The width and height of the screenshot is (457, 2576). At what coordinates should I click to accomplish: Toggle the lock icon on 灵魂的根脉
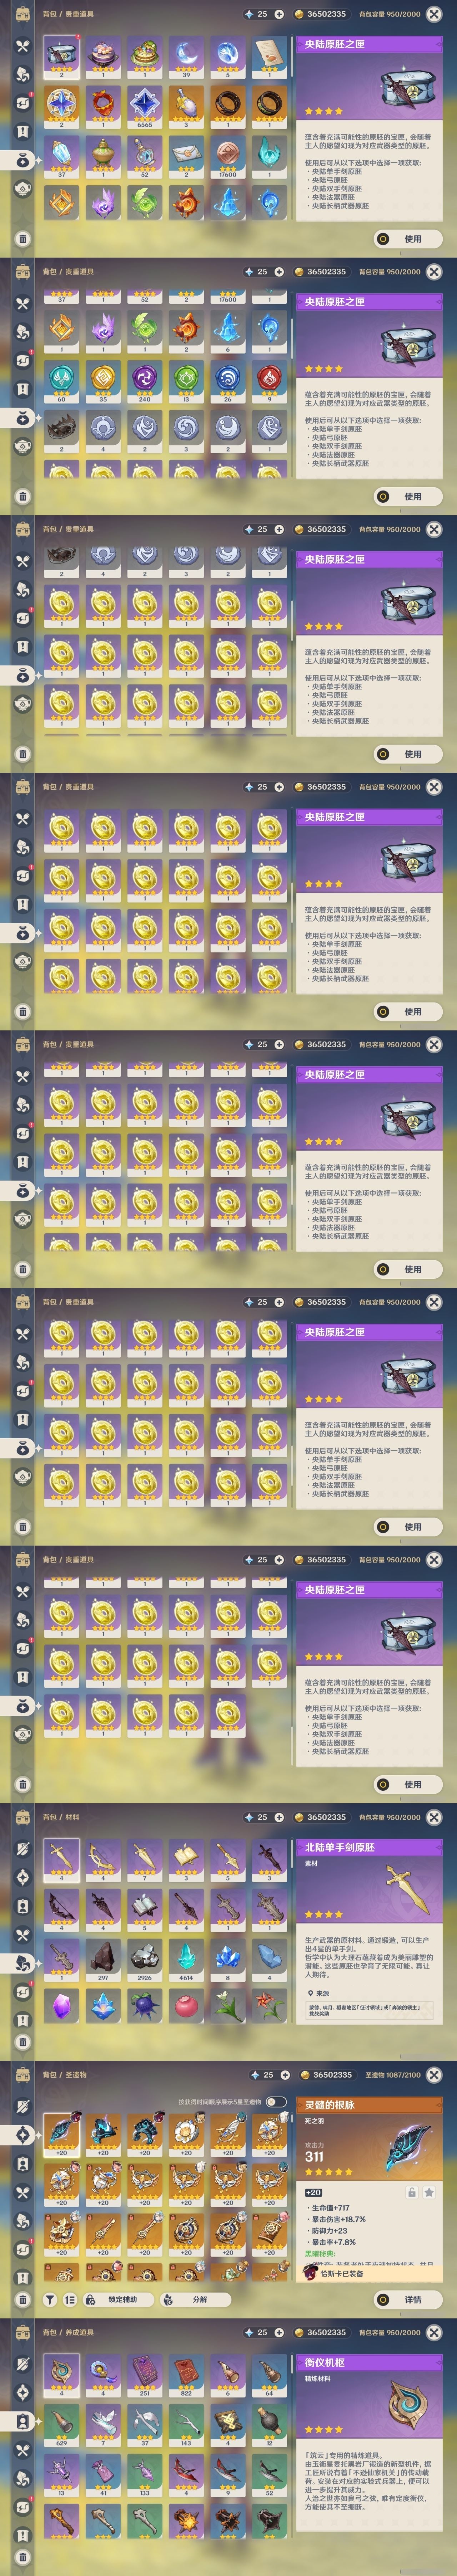[411, 2192]
